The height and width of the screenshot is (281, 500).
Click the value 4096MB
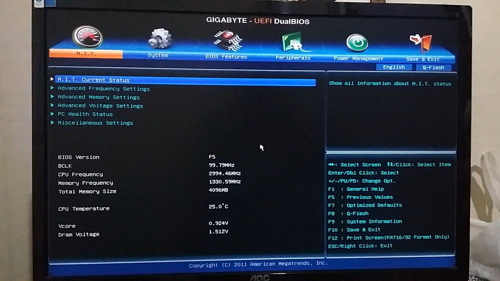pos(219,190)
